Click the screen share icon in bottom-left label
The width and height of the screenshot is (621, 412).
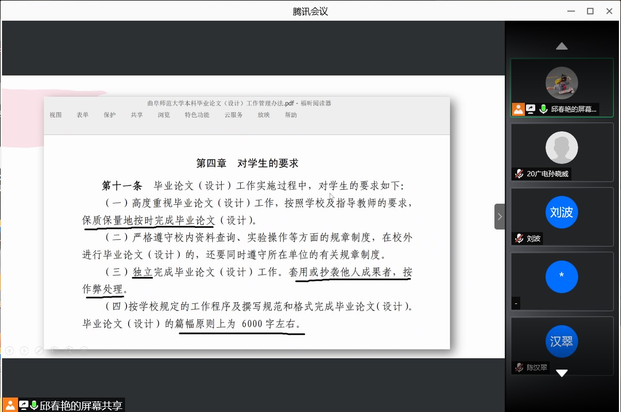coord(24,405)
